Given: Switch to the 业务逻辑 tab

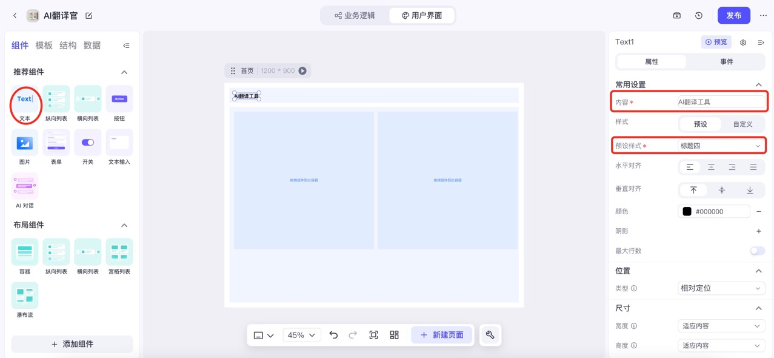Looking at the screenshot, I should click(355, 15).
